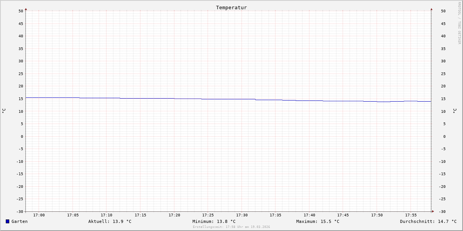Click the 17:50 time axis label
Viewport: 463px width, 231px height.
pos(377,215)
